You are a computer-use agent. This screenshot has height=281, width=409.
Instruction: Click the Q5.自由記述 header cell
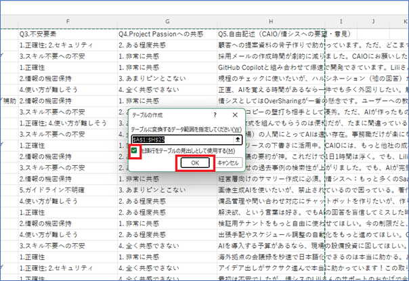[x=271, y=31]
